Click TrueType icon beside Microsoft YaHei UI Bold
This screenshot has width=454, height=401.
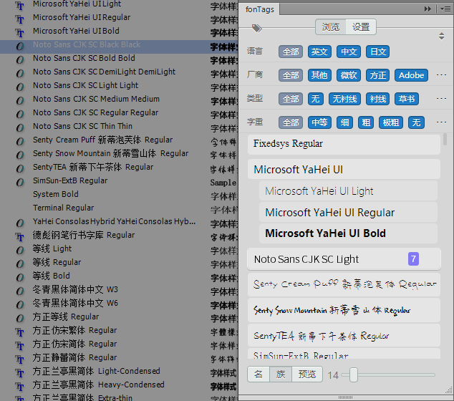pos(19,32)
